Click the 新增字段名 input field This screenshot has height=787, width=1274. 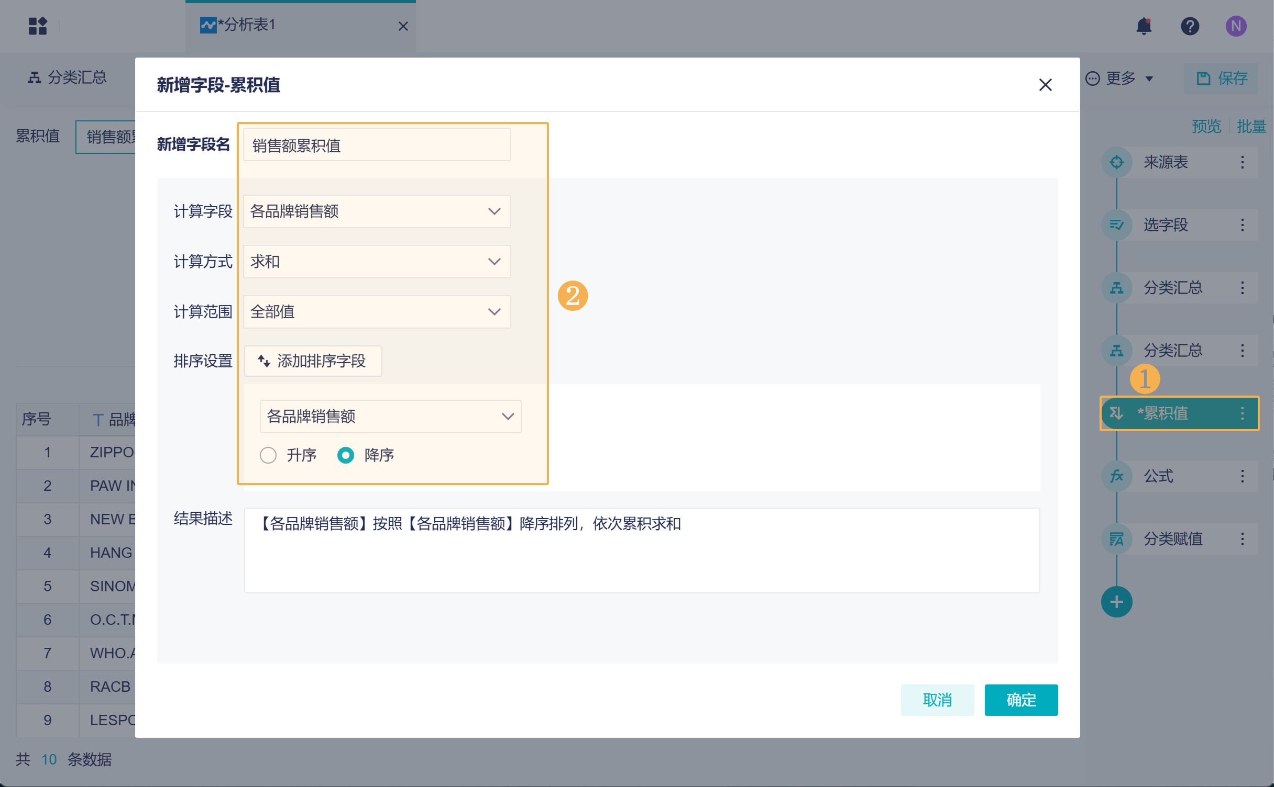[377, 145]
